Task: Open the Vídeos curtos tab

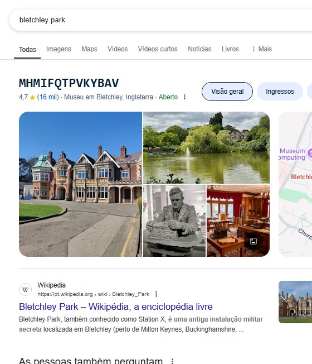Action: coord(158,49)
